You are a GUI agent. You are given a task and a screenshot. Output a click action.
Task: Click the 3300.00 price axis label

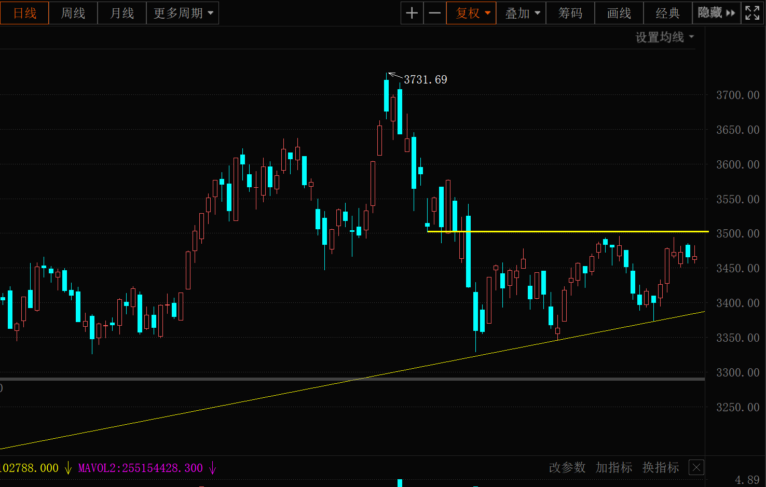(x=737, y=373)
